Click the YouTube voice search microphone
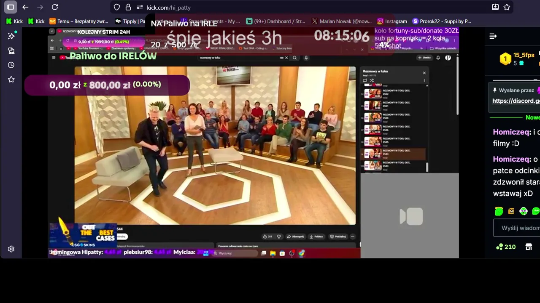 [x=306, y=58]
